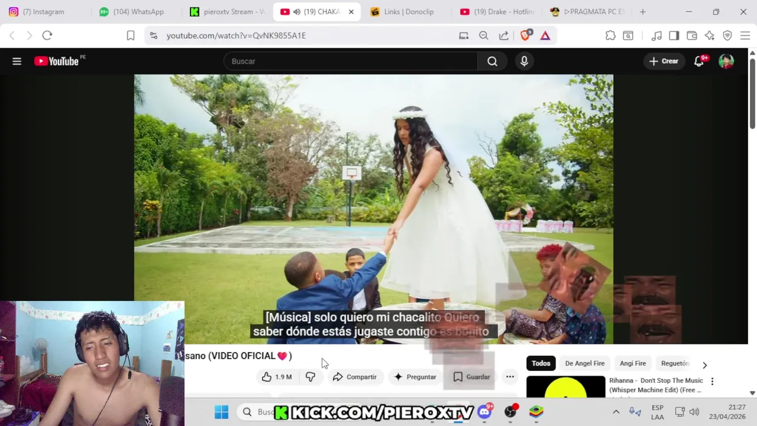Click the search magnifier button in YouTube
757x426 pixels.
[x=492, y=61]
